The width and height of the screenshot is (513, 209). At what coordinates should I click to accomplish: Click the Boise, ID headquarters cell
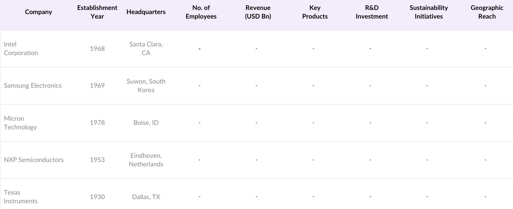(x=146, y=123)
